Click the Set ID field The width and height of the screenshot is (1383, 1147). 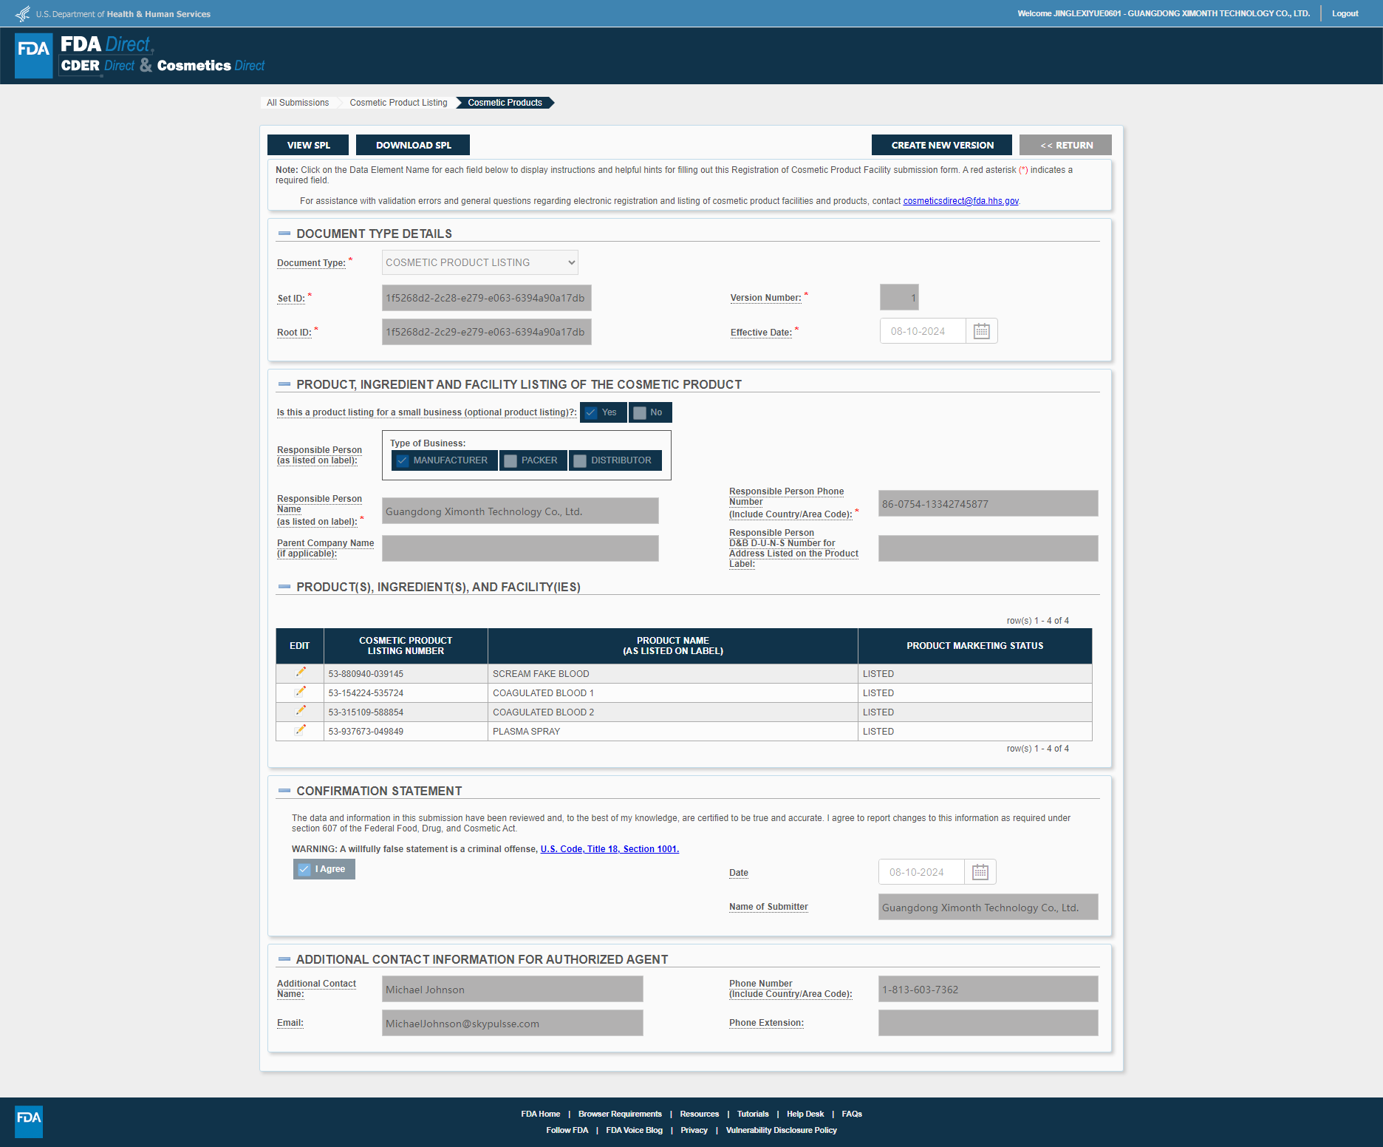pos(486,298)
